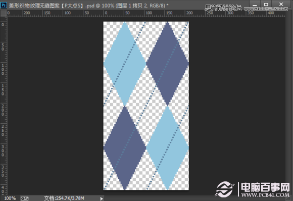
Task: Maximize the document window
Action: tap(266, 5)
